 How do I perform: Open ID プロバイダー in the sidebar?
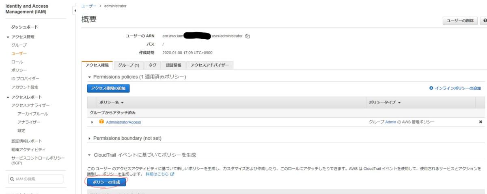point(26,79)
